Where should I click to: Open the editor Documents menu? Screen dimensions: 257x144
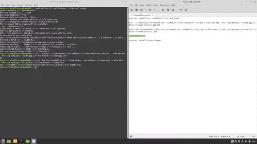pos(164,5)
